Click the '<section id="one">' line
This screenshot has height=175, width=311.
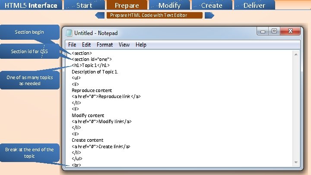(x=92, y=59)
